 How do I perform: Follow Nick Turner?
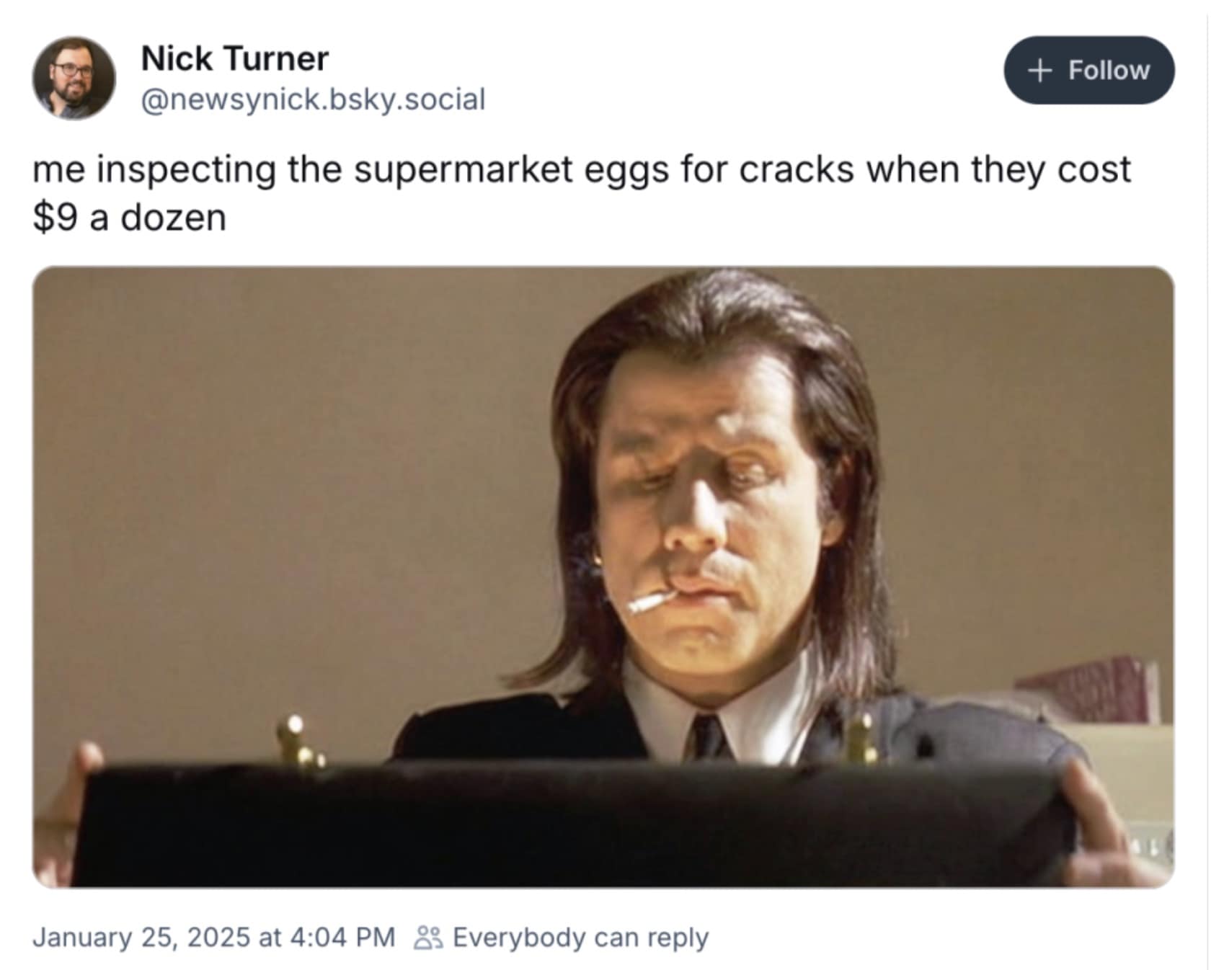(1088, 71)
